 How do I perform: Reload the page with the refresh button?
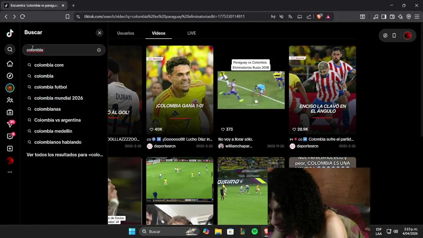[x=22, y=17]
